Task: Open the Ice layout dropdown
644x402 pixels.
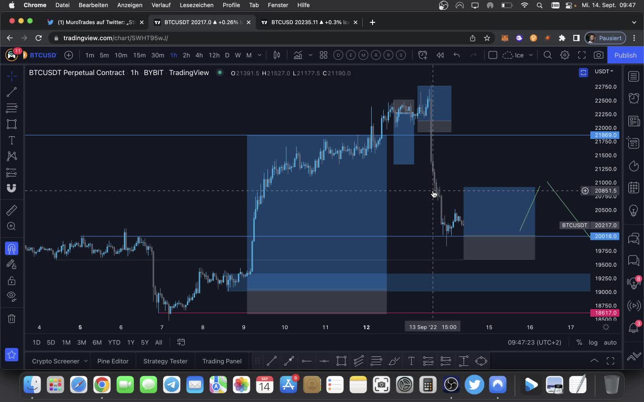Action: (x=530, y=55)
